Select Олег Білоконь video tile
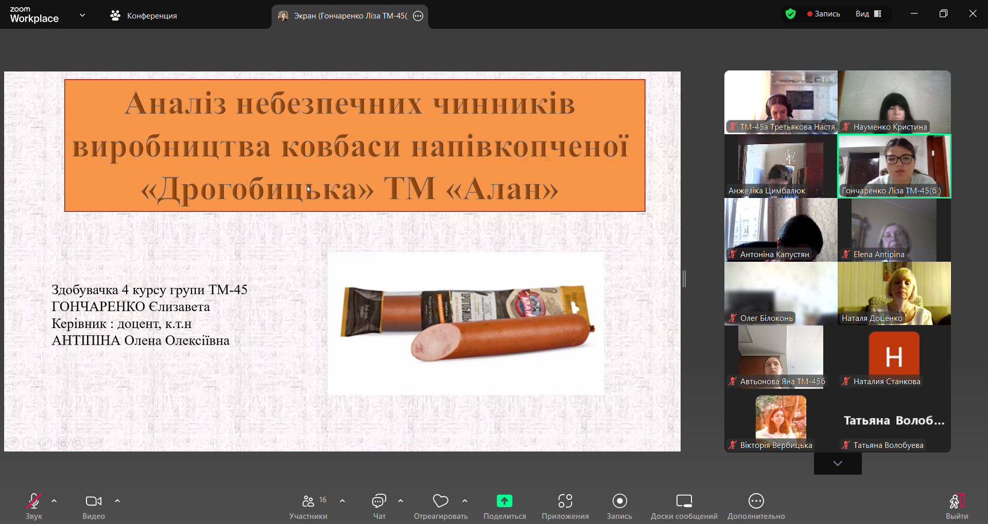The image size is (988, 524). (781, 293)
